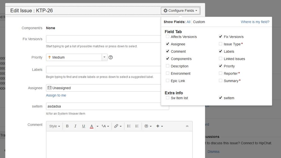Toggle the Summary field checkbox
Screen dimensions: 281x158
221,81
